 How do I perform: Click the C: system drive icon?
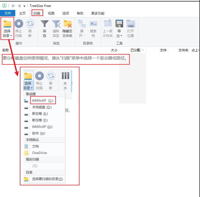[x=26, y=101]
